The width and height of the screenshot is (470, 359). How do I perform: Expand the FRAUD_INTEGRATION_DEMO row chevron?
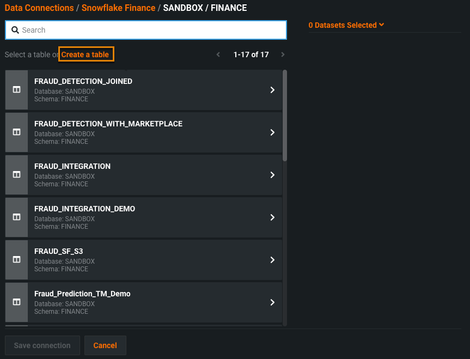pyautogui.click(x=272, y=217)
